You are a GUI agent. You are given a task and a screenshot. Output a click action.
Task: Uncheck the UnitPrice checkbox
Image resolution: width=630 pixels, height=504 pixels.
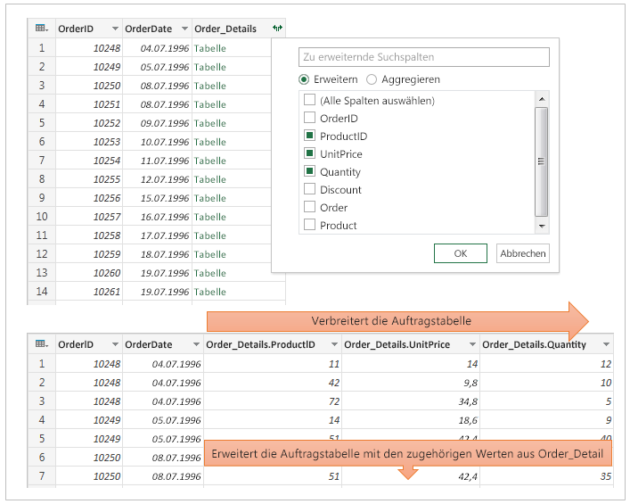[x=309, y=153]
